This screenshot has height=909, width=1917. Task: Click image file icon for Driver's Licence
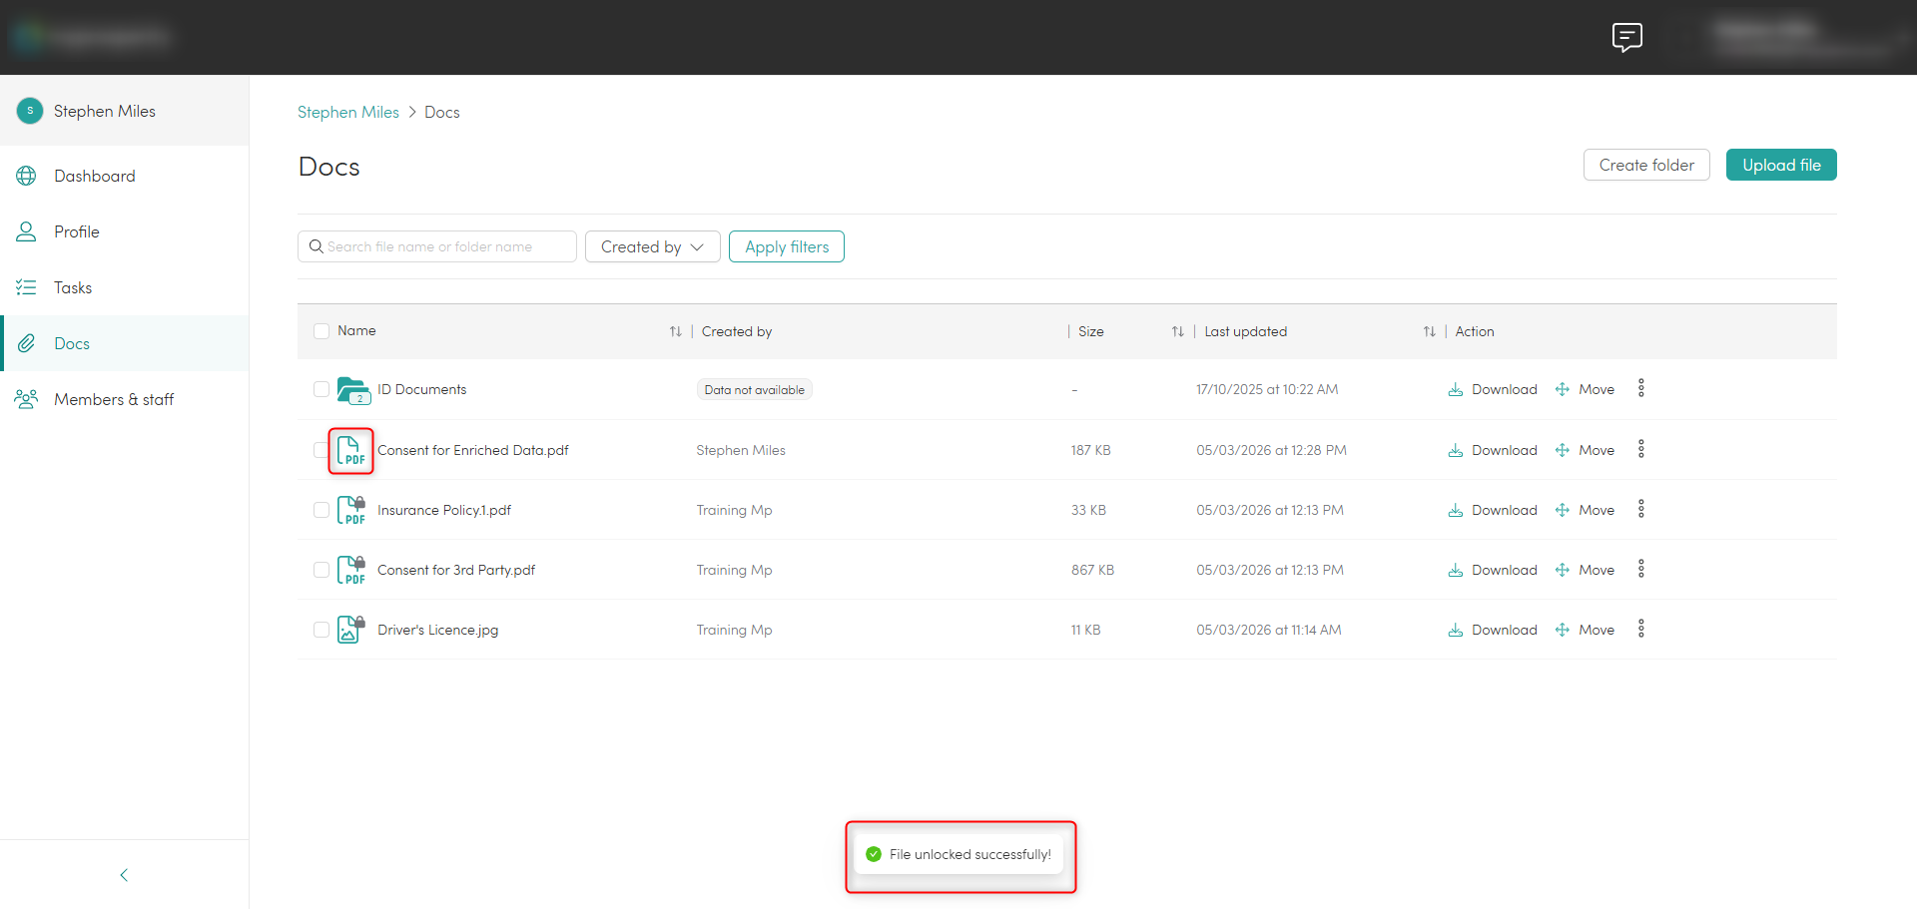click(350, 630)
